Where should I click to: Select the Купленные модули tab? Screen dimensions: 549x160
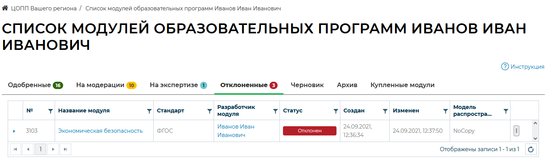(402, 85)
